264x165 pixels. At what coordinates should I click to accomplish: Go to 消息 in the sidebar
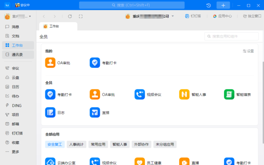pyautogui.click(x=18, y=27)
